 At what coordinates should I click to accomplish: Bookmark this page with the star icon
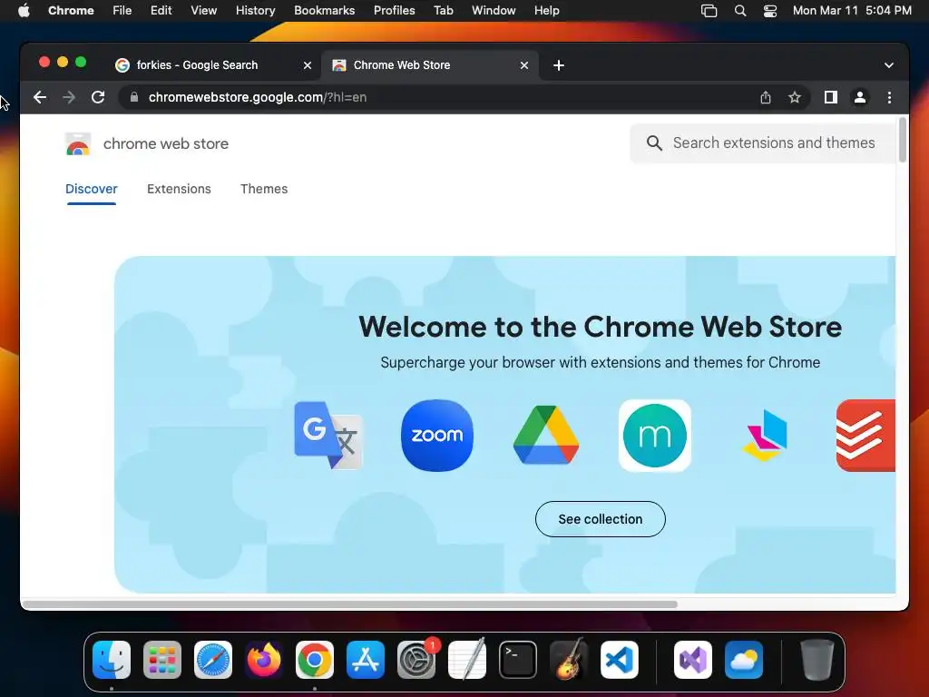pyautogui.click(x=795, y=97)
